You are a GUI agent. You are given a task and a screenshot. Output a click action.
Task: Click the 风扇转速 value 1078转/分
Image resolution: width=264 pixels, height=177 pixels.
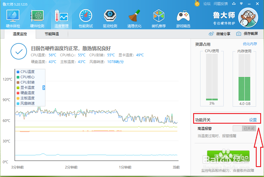coord(116,62)
